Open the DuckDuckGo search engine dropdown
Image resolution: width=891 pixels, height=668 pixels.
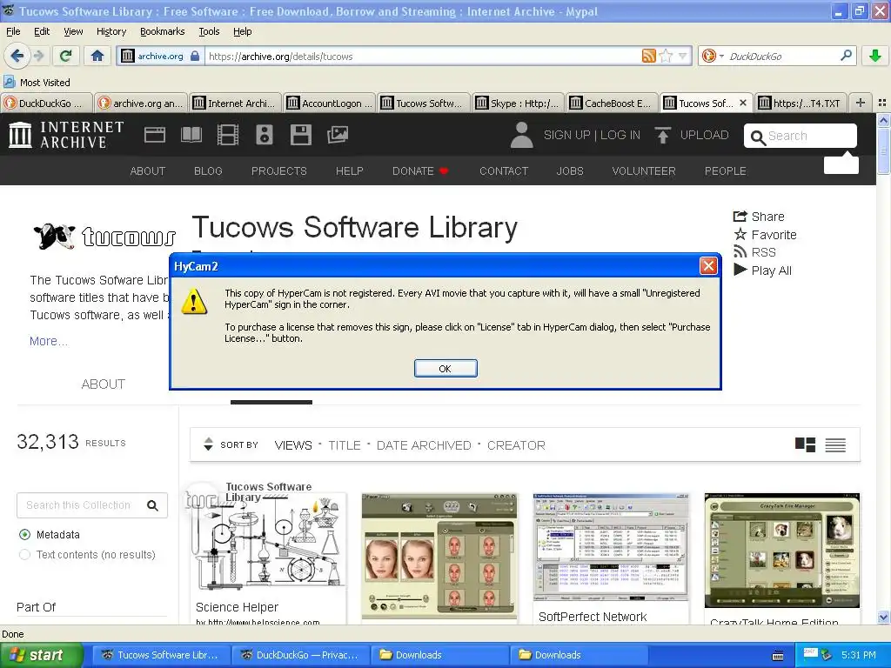pyautogui.click(x=712, y=56)
